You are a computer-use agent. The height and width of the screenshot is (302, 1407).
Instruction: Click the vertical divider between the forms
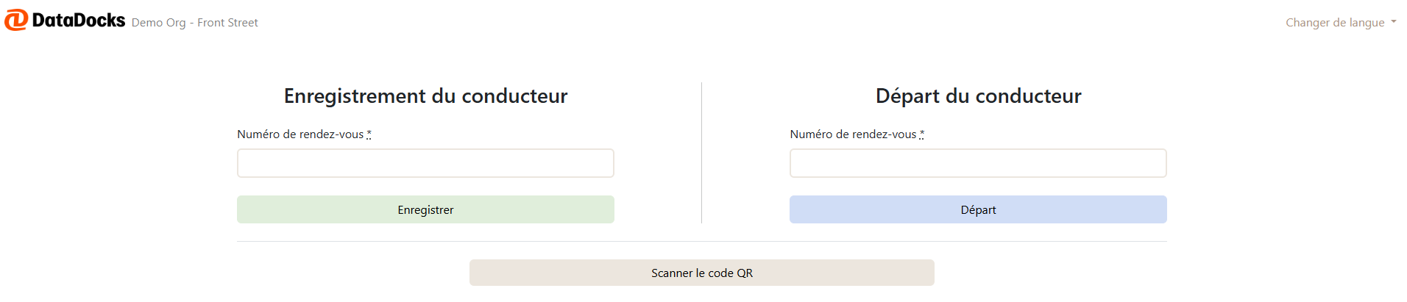(701, 153)
